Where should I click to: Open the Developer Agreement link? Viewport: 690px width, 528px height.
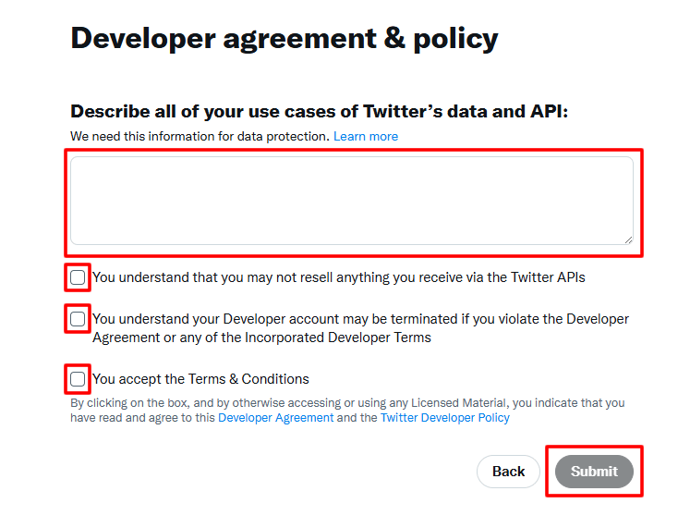point(276,417)
